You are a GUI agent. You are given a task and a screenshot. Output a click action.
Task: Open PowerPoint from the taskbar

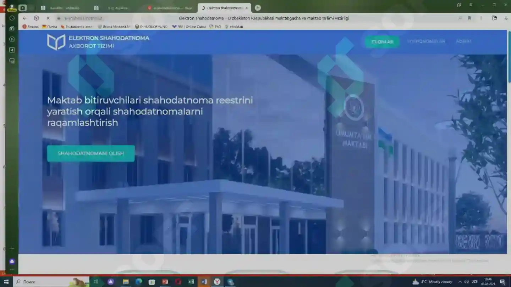(x=165, y=282)
